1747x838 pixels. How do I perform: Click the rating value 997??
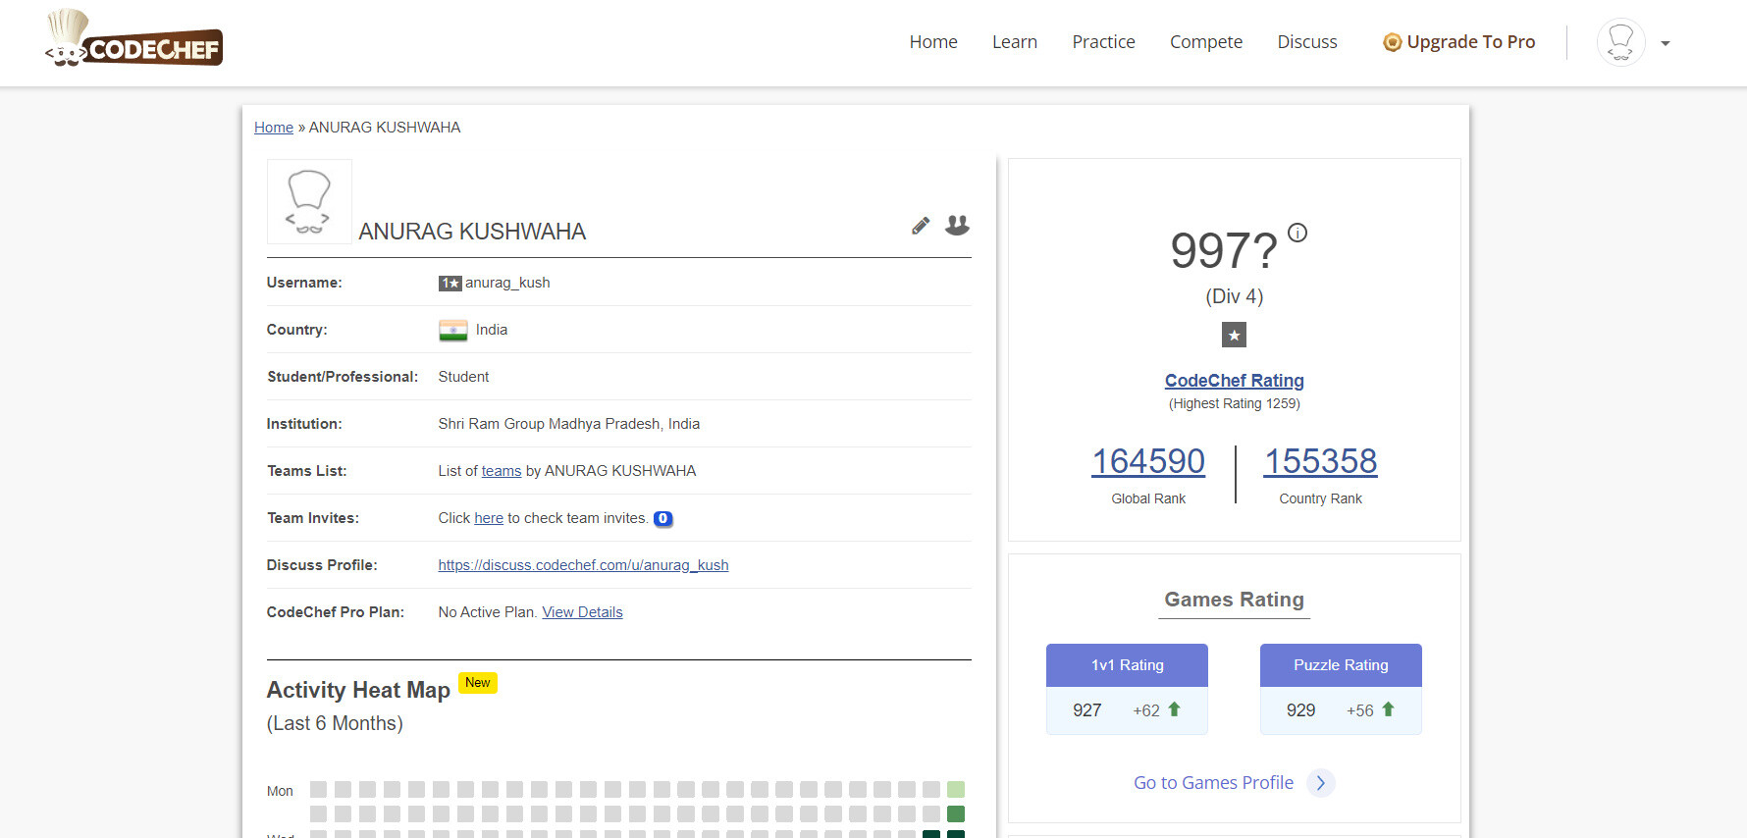[x=1224, y=251]
